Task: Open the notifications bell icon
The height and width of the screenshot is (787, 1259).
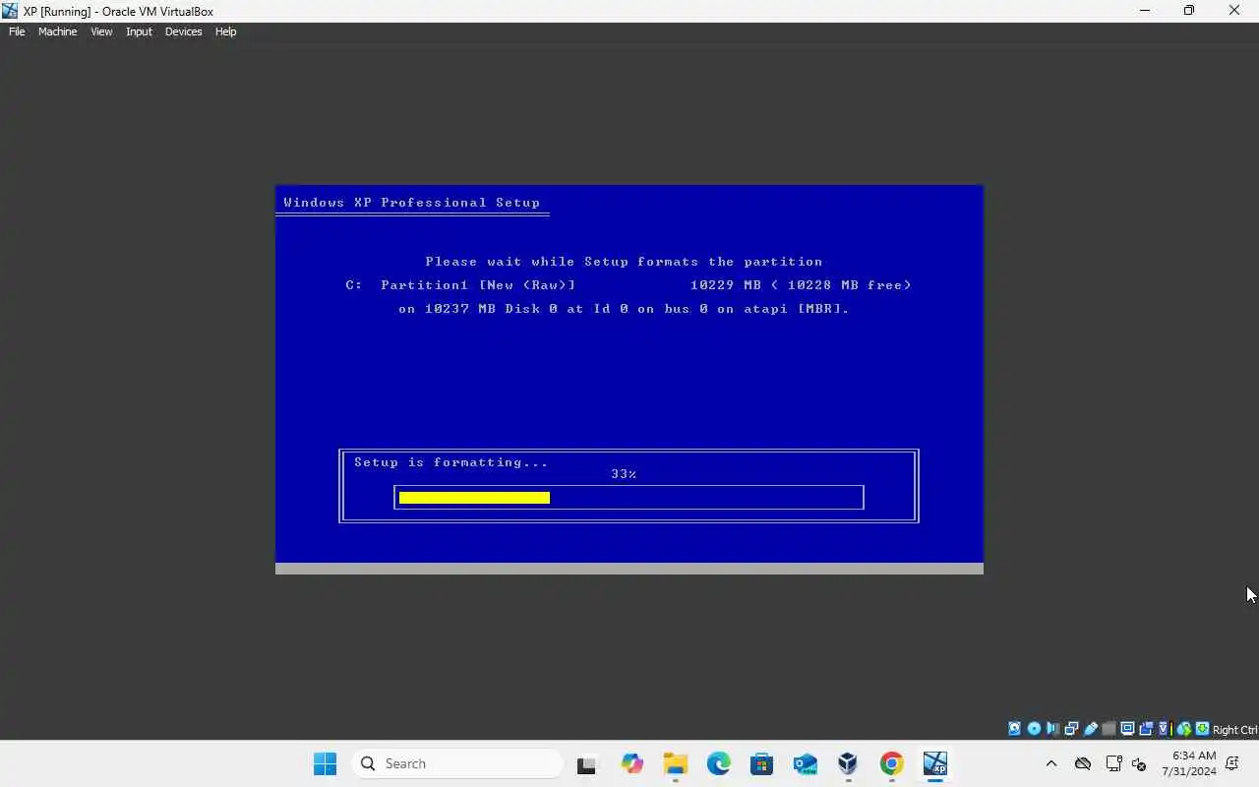Action: click(x=1232, y=763)
